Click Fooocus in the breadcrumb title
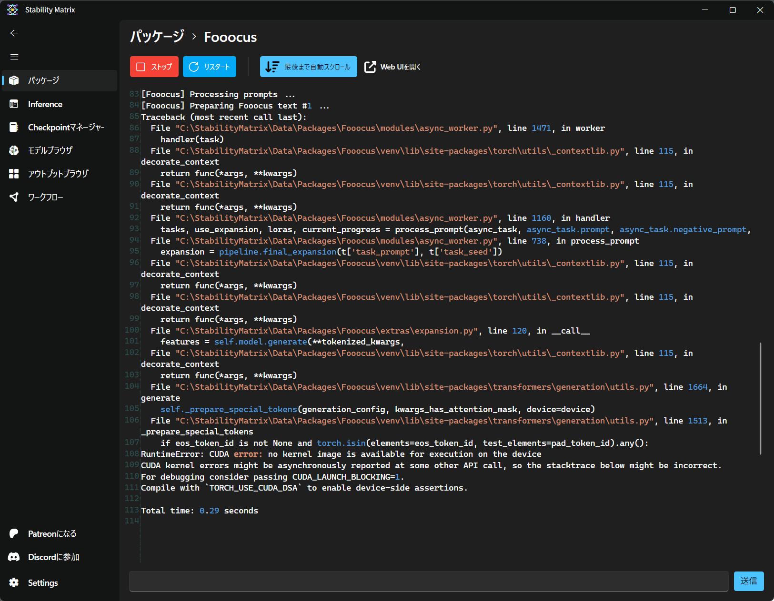This screenshot has width=774, height=601. click(231, 37)
